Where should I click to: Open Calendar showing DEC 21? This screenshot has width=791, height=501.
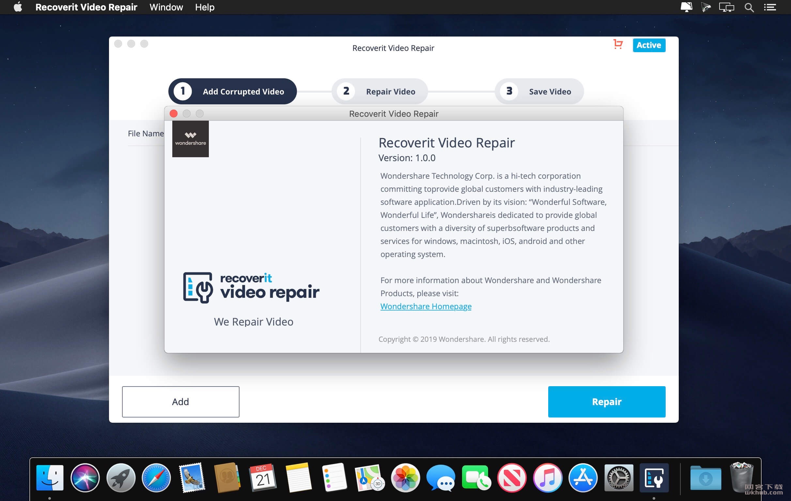point(263,478)
